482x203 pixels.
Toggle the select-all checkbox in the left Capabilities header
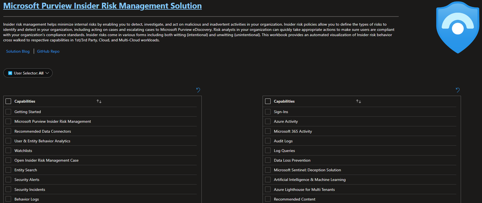(x=8, y=101)
